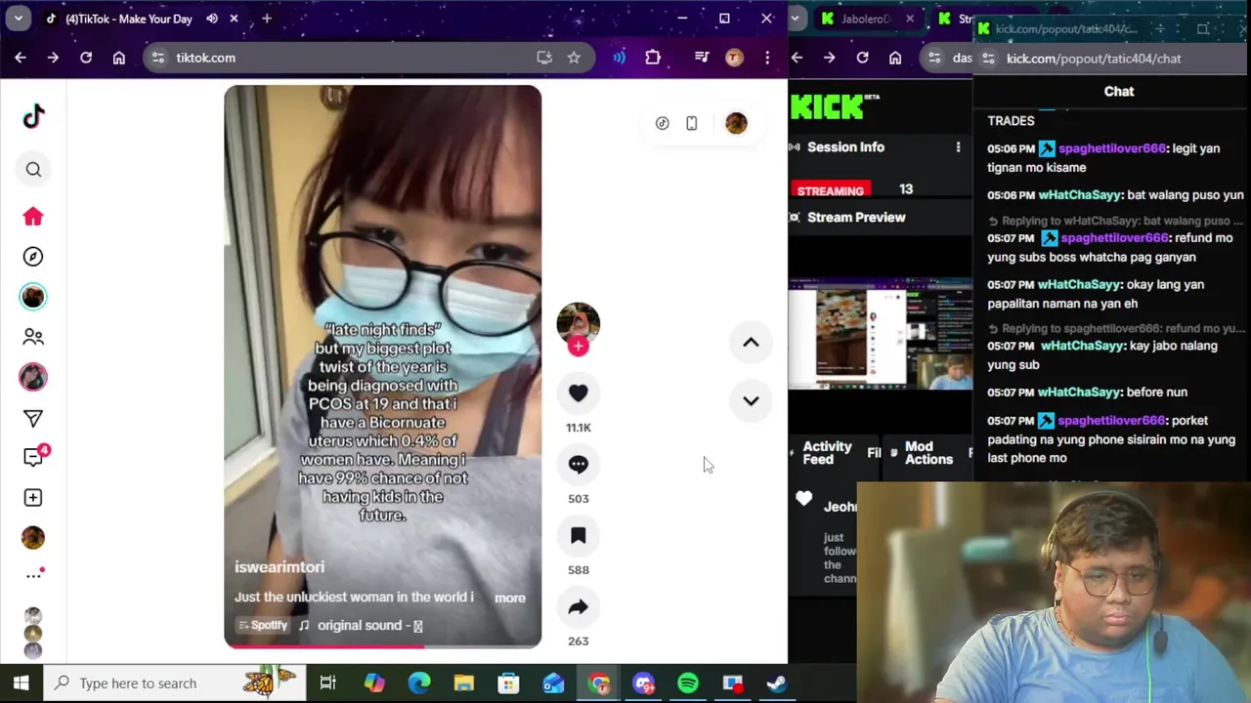This screenshot has height=703, width=1251.
Task: Open File Explorer from taskbar
Action: [464, 683]
